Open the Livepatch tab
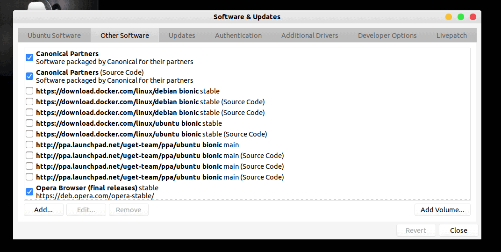Screen dimensions: 501x252 451,36
